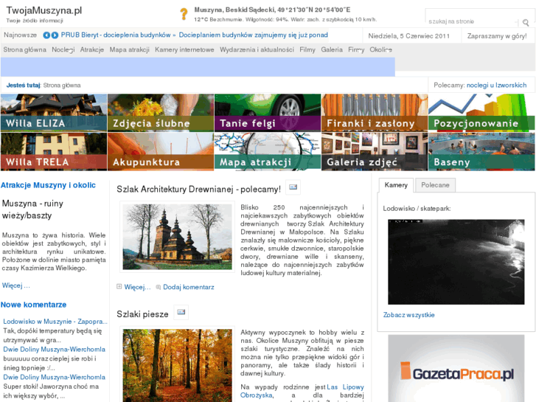Open Okolice menu item
The width and height of the screenshot is (536, 402).
(x=380, y=49)
